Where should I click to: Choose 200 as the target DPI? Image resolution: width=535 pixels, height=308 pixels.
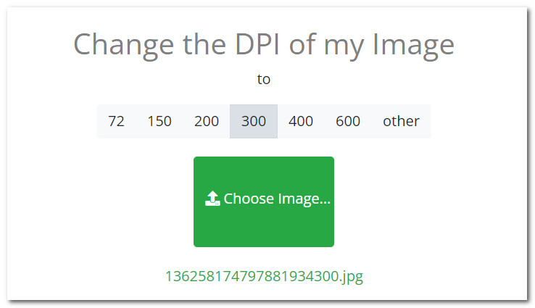(x=207, y=122)
